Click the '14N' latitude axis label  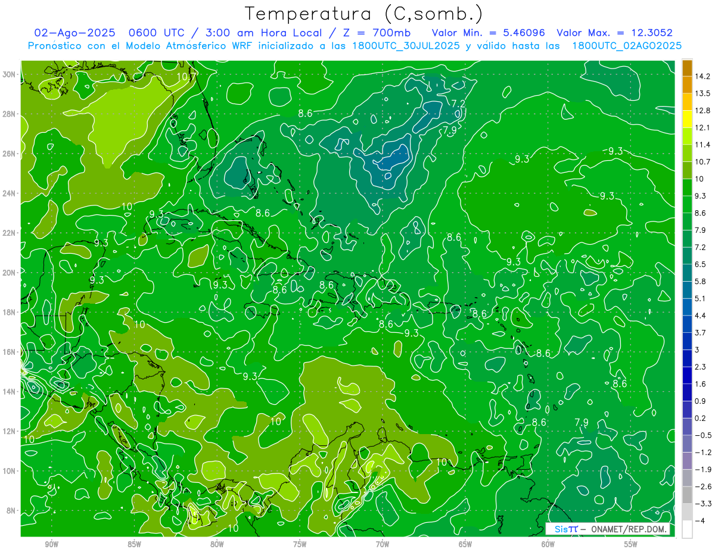click(10, 392)
